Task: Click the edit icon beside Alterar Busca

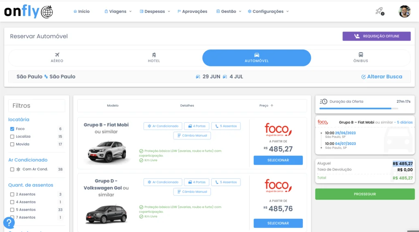Action: coord(363,77)
